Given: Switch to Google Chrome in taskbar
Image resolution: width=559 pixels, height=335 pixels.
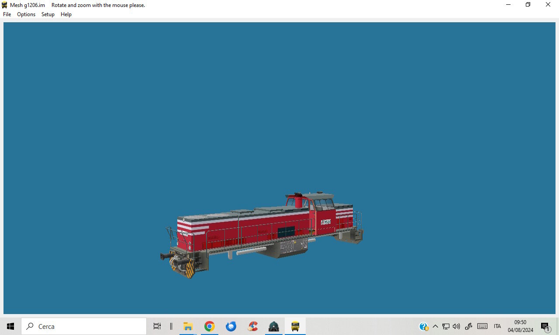Looking at the screenshot, I should (210, 326).
